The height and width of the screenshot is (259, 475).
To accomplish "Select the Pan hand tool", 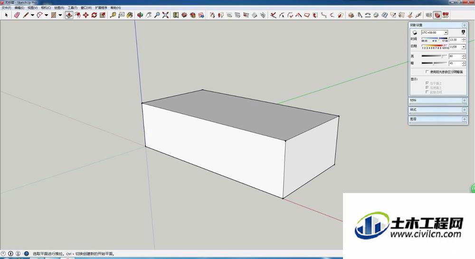I will [x=148, y=15].
